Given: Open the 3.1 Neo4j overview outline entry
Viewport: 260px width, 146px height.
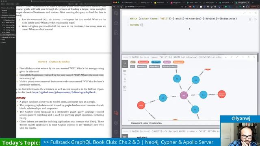Looking at the screenshot, I should coord(9,20).
